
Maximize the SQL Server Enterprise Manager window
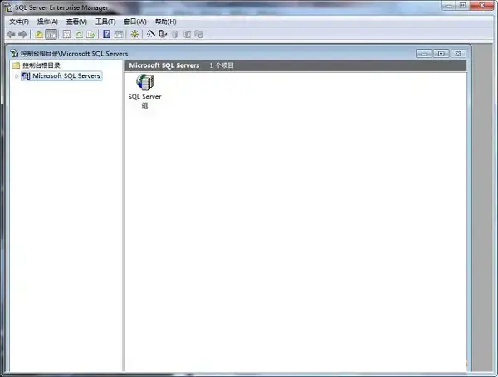(463, 6)
